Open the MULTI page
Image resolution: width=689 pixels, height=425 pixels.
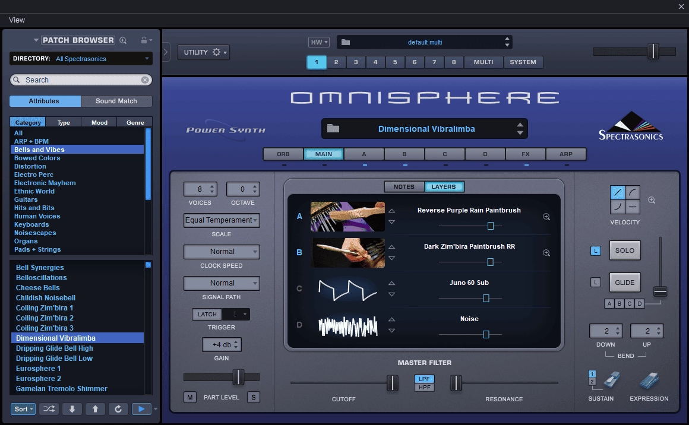click(483, 62)
